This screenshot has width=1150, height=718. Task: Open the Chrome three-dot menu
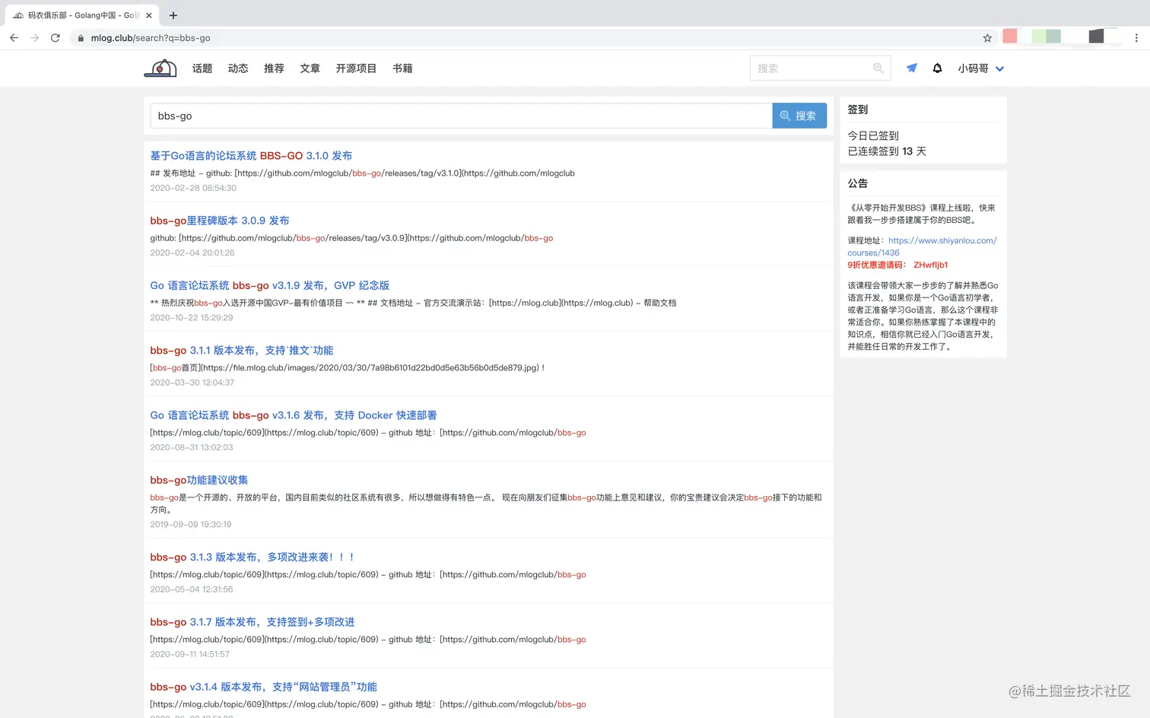pos(1136,37)
